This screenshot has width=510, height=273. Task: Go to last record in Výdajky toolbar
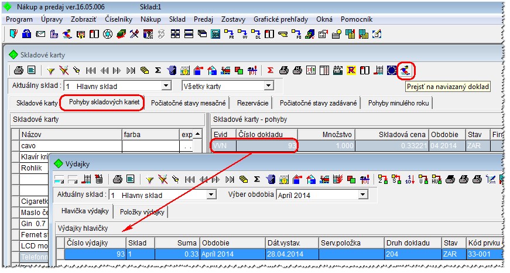pyautogui.click(x=230, y=179)
